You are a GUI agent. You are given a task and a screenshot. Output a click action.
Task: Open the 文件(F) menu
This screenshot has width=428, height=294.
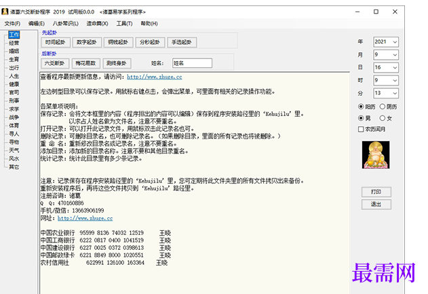[x=12, y=24]
